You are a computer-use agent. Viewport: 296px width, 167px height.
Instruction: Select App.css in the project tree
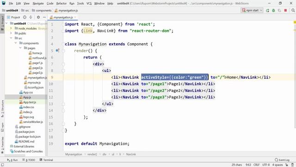pos(28,92)
